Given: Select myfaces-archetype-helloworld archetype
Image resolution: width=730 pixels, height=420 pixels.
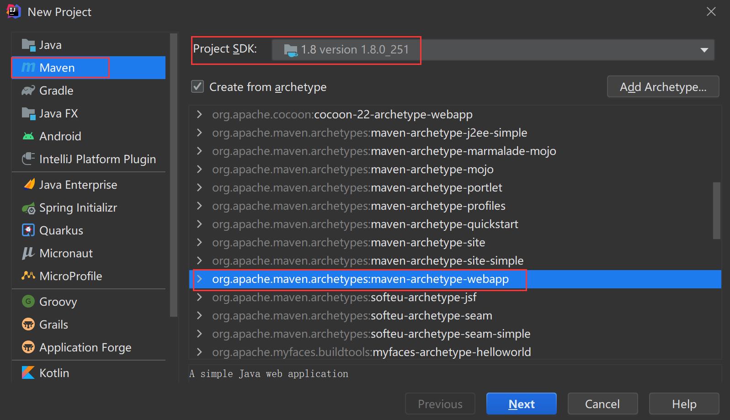Looking at the screenshot, I should click(x=455, y=352).
